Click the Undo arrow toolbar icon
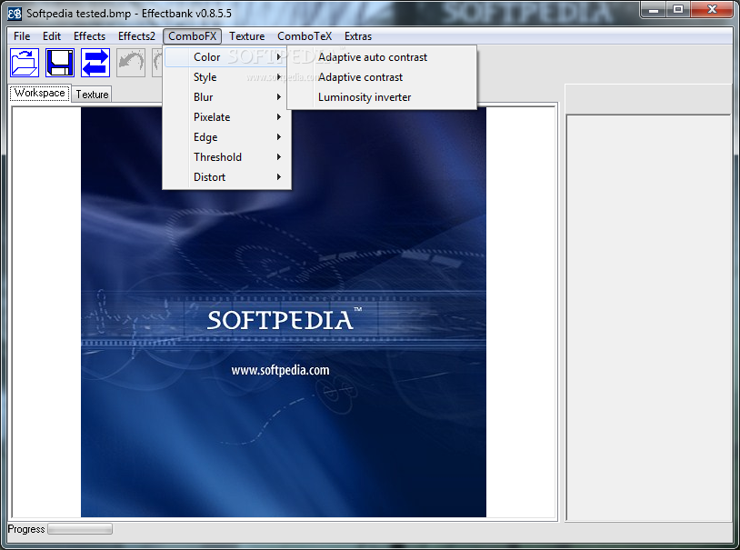Image resolution: width=740 pixels, height=550 pixels. (131, 63)
